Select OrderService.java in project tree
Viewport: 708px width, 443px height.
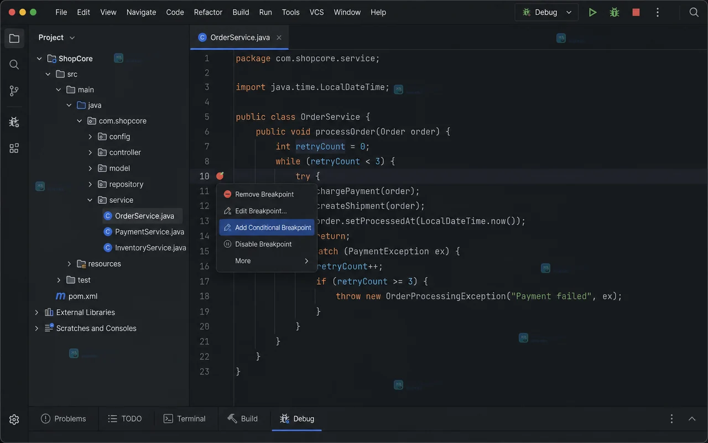(142, 216)
